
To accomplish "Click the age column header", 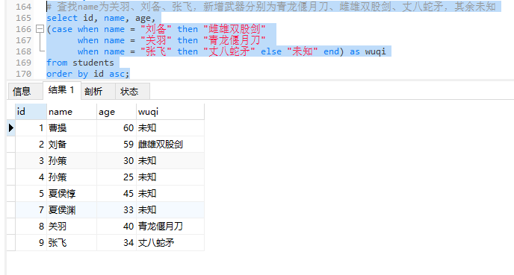I will [x=117, y=112].
